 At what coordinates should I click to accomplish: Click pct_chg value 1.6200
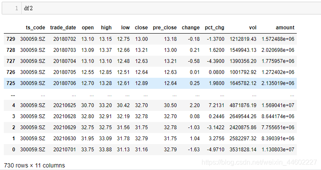coord(216,50)
